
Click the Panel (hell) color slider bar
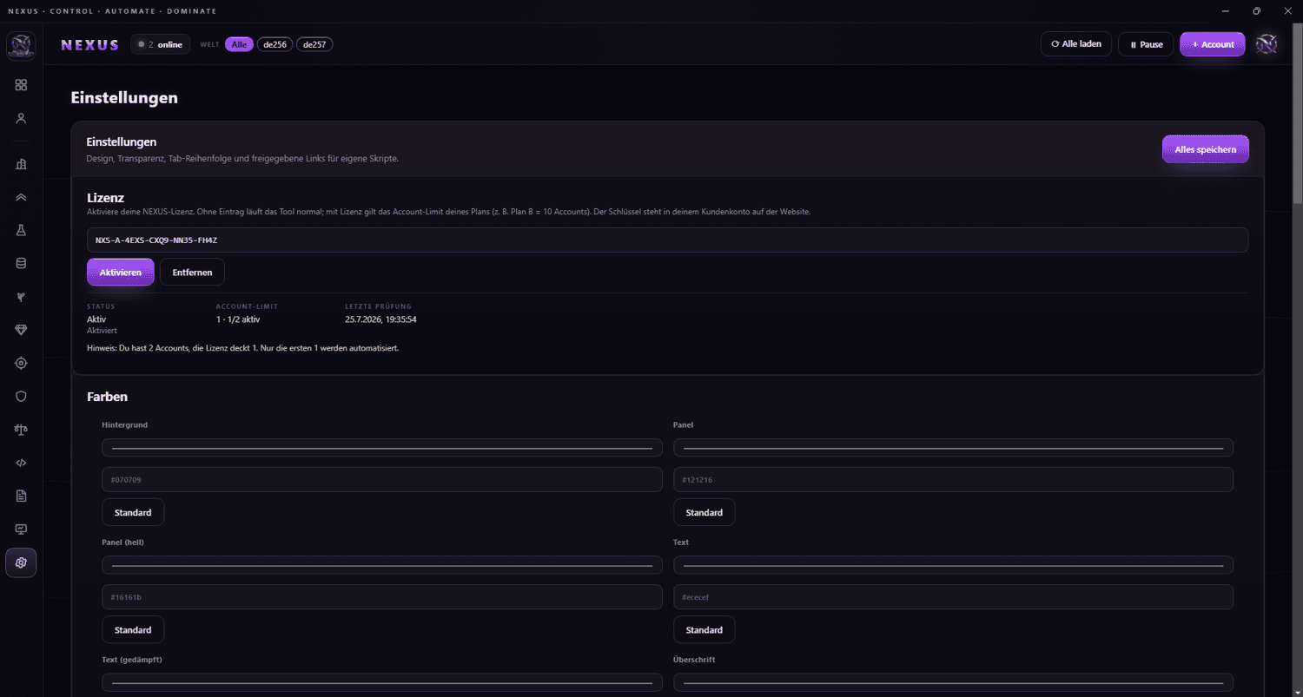click(x=382, y=565)
